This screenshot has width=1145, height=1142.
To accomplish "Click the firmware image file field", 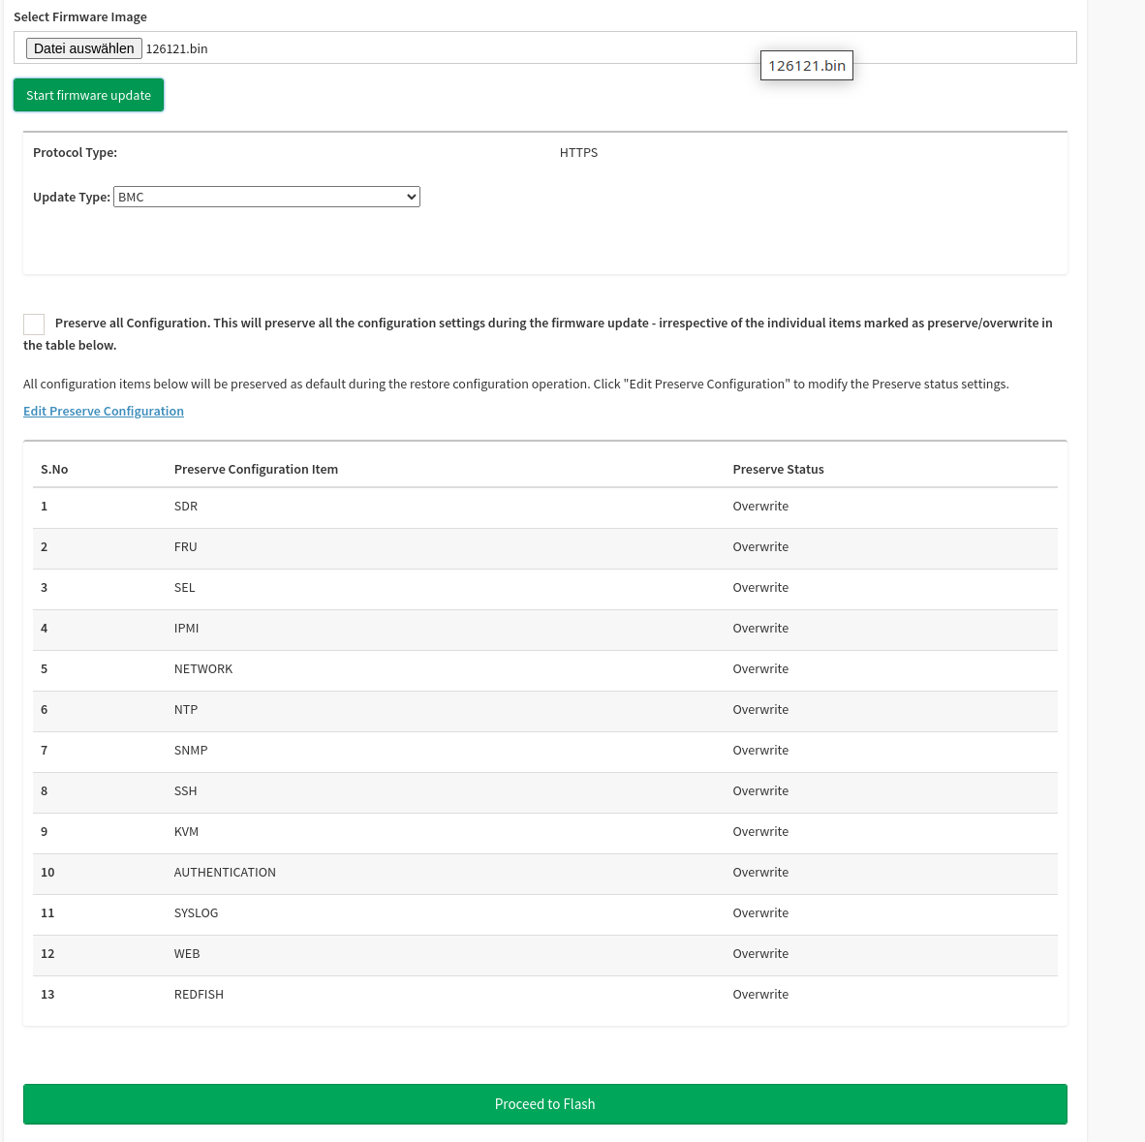I will [x=544, y=47].
